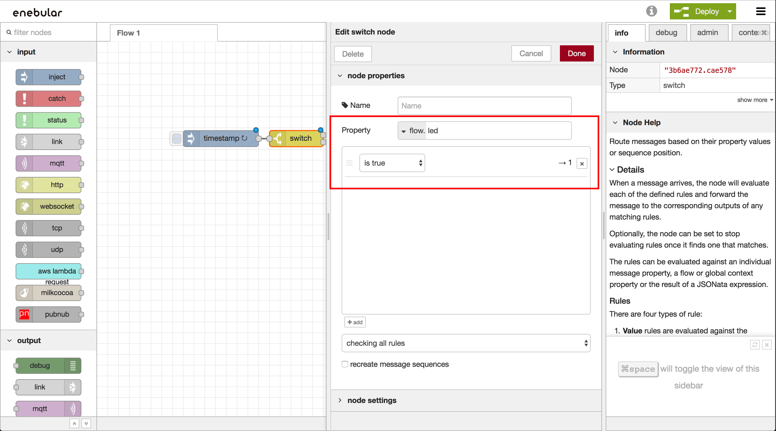Click the Name input field
The width and height of the screenshot is (776, 431).
(x=484, y=105)
